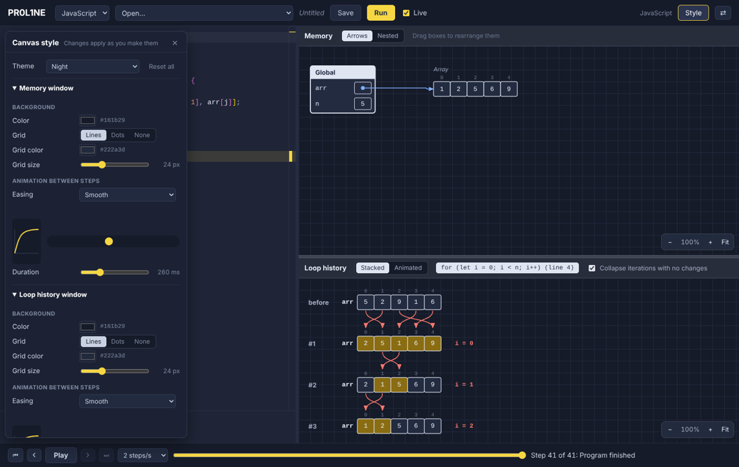Collapse the Memory window section
Viewport: 739px width, 467px height.
[43, 88]
